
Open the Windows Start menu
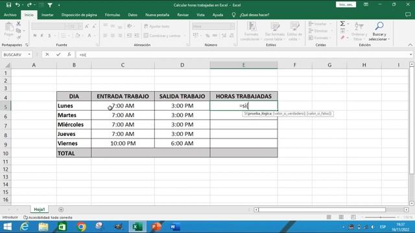click(7, 227)
